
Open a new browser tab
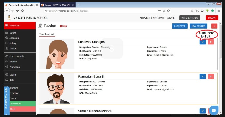click(78, 5)
